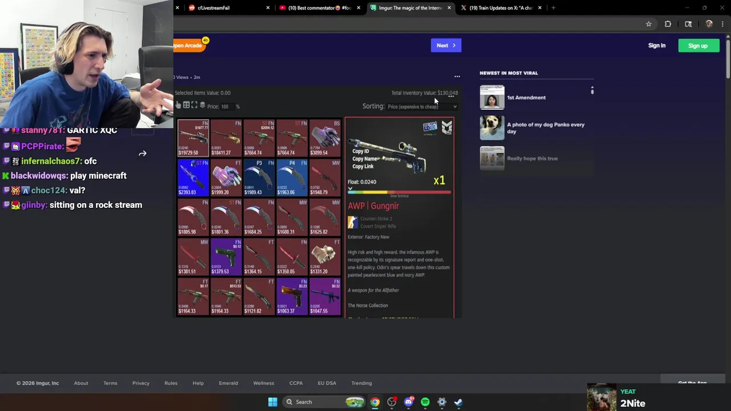This screenshot has width=731, height=411.
Task: Select the item priced $18411.27
Action: click(226, 138)
